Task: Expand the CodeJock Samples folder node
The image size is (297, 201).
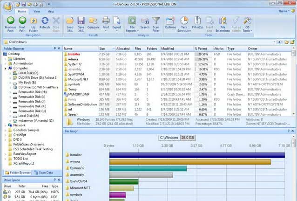Action: 6,130
